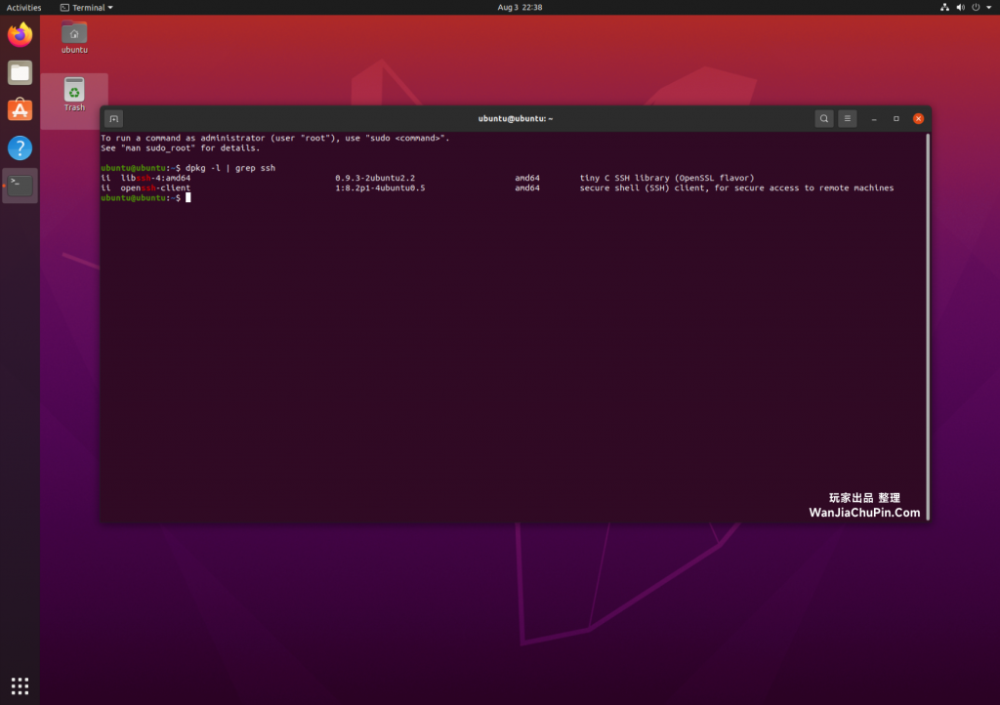Click version '1:8.2p1-4ubuntu0.5'
Image resolution: width=1000 pixels, height=705 pixels.
click(x=380, y=188)
